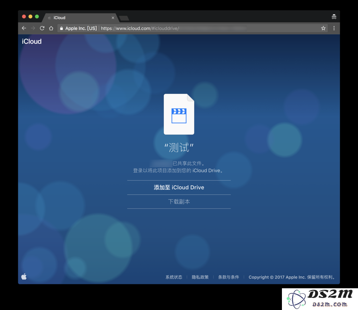Viewport: 358px width, 310px height.
Task: Click the 登录以将此项目添加到您的 iCloud Drive text
Action: coord(178,171)
